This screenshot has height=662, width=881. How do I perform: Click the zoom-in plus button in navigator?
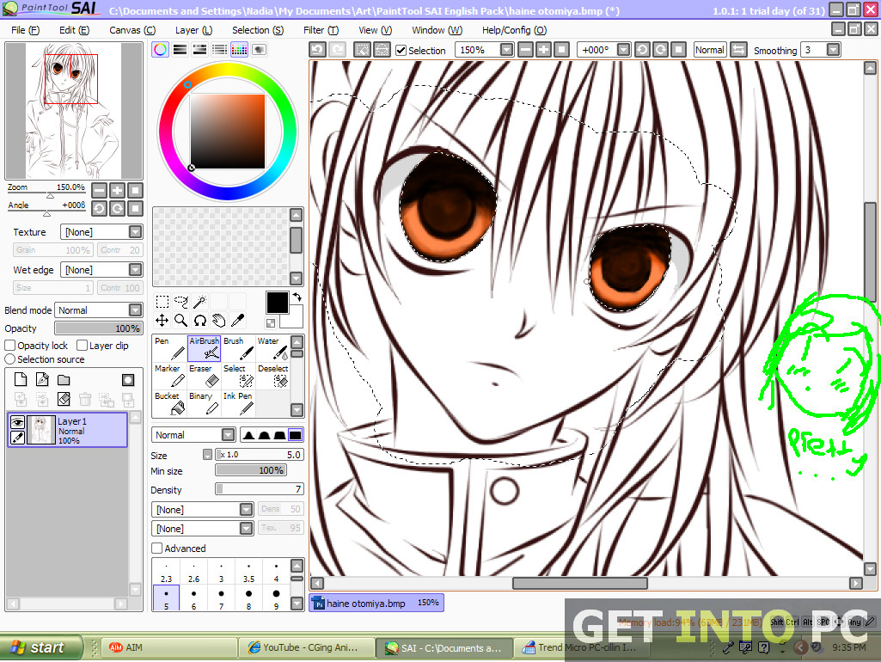pyautogui.click(x=118, y=190)
